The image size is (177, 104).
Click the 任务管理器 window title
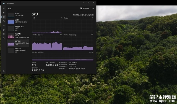(x=10, y=4)
